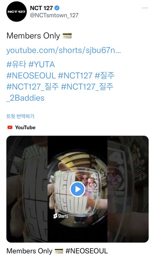Image resolution: width=155 pixels, height=256 pixels.
Task: Open the #YUTA hashtag
Action: [x=42, y=64]
